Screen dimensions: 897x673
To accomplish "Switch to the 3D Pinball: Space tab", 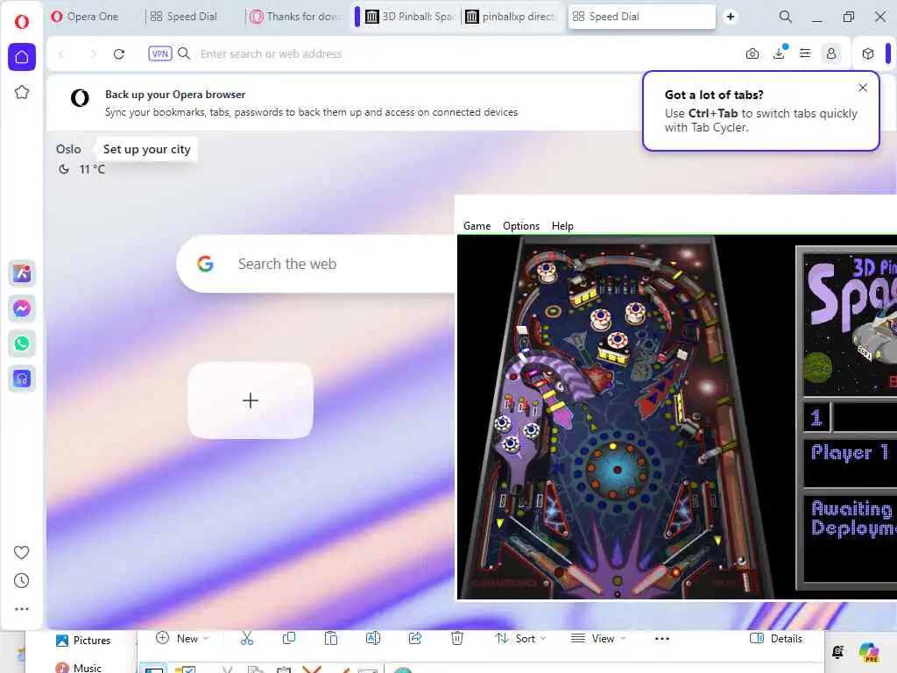I will [x=410, y=17].
